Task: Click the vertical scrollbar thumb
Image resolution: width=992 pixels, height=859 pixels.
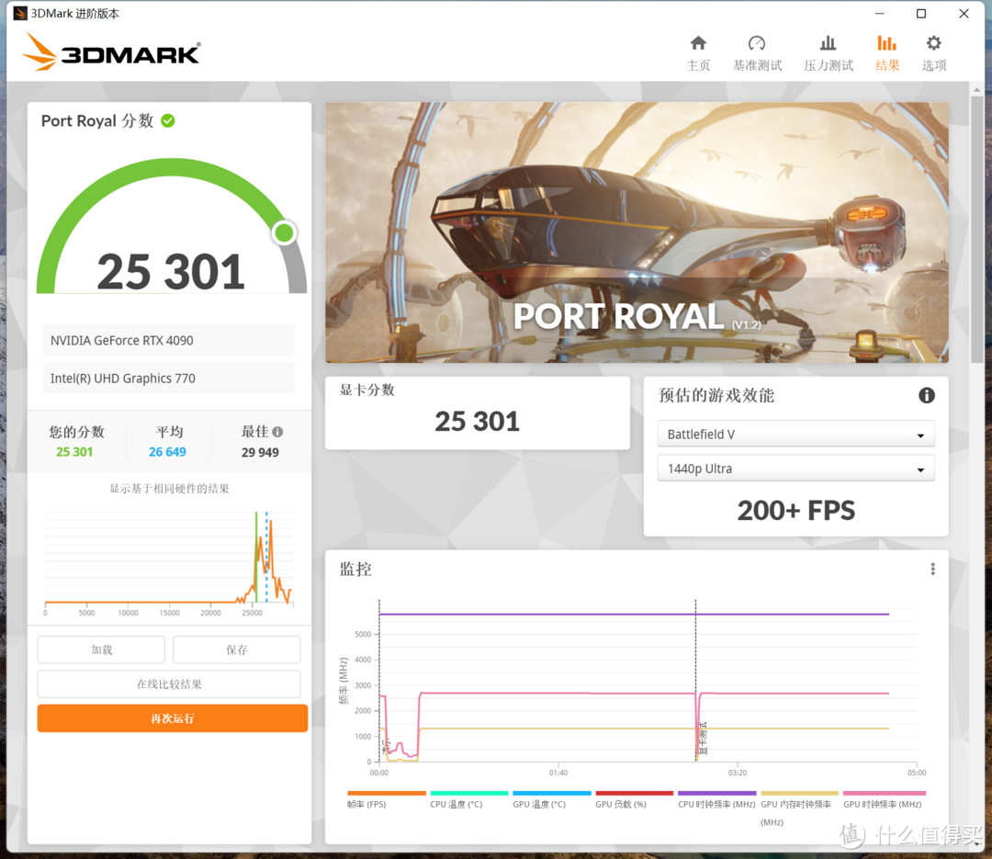Action: [976, 231]
